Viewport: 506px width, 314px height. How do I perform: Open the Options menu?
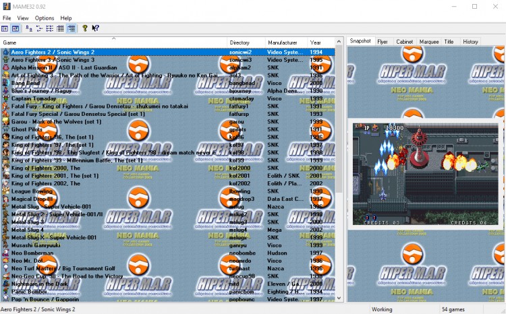tap(45, 18)
